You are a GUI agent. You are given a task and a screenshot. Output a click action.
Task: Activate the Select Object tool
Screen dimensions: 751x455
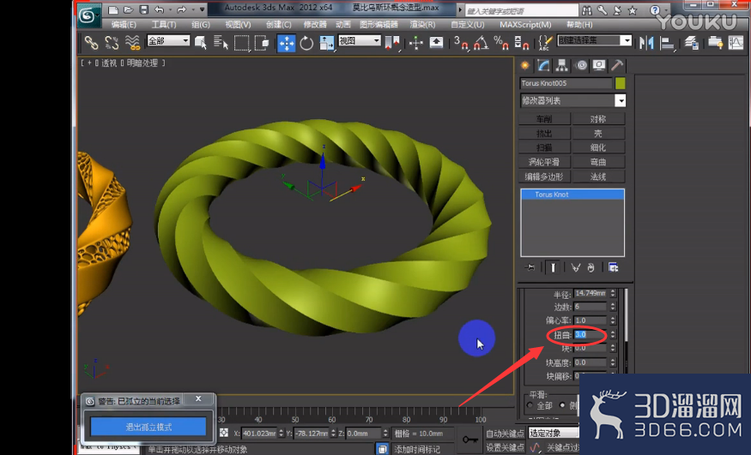point(201,43)
